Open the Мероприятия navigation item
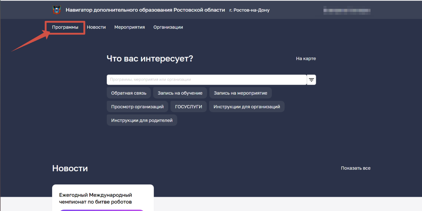The height and width of the screenshot is (211, 422). coord(130,27)
